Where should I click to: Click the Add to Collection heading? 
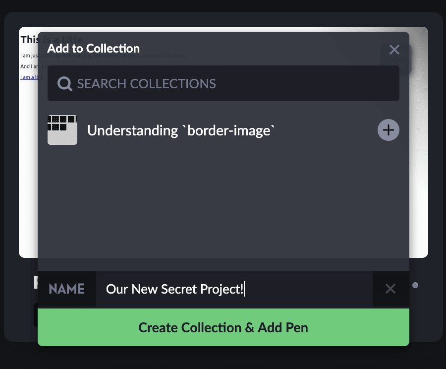pyautogui.click(x=93, y=48)
